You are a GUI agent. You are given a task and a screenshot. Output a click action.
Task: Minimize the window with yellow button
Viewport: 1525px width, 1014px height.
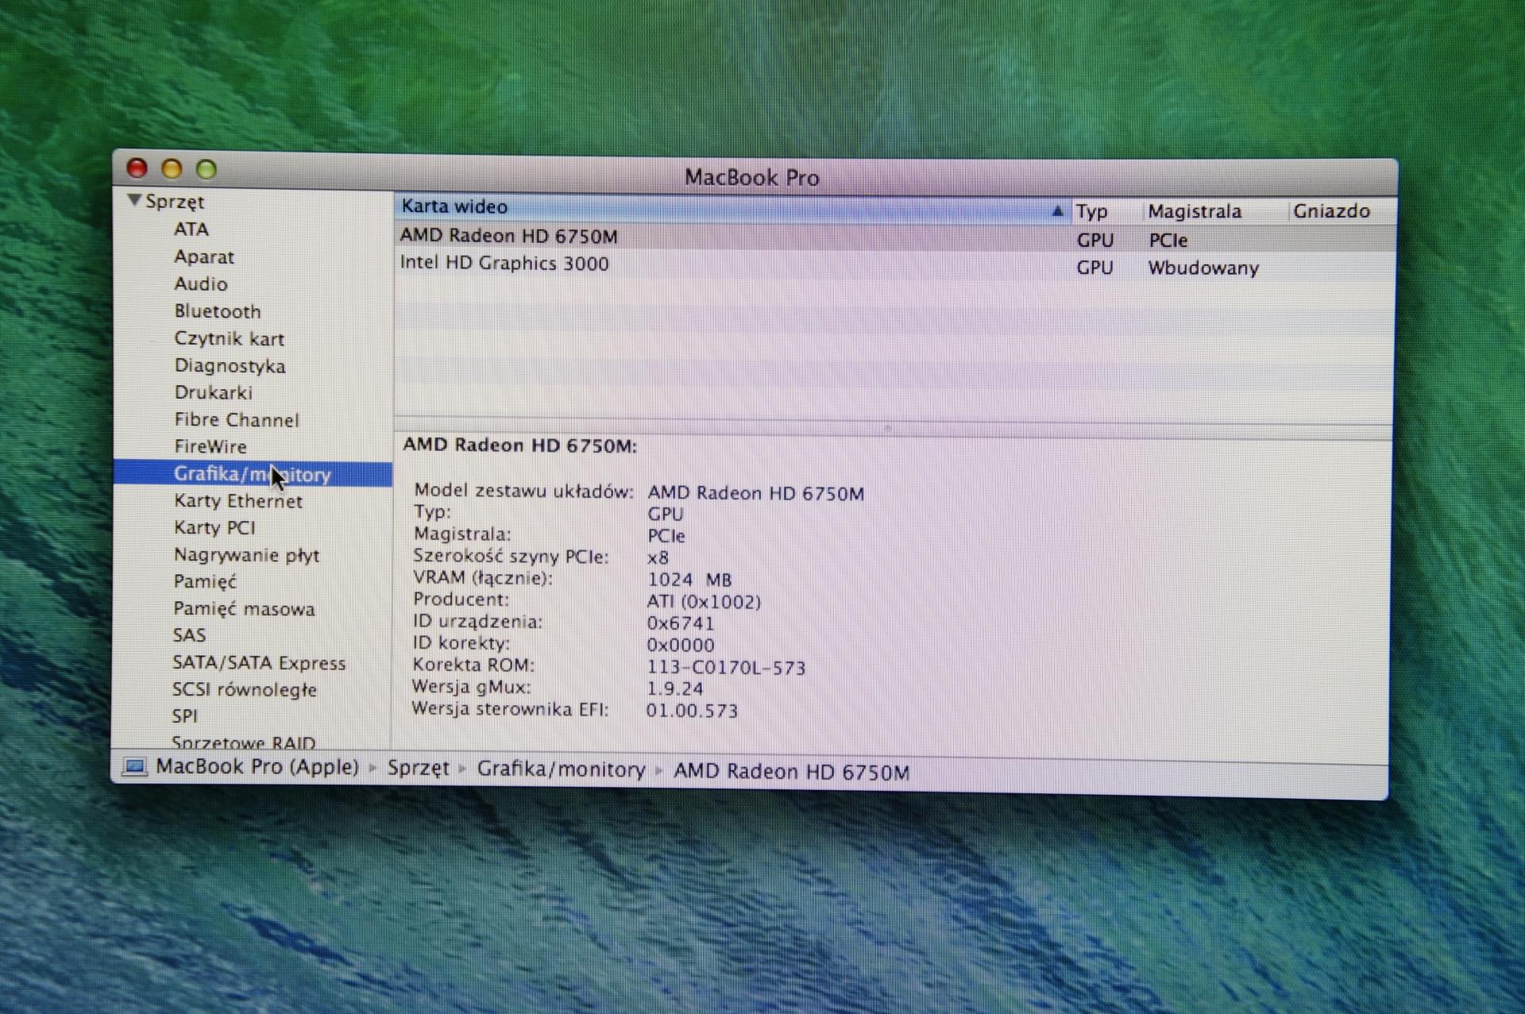click(x=172, y=169)
